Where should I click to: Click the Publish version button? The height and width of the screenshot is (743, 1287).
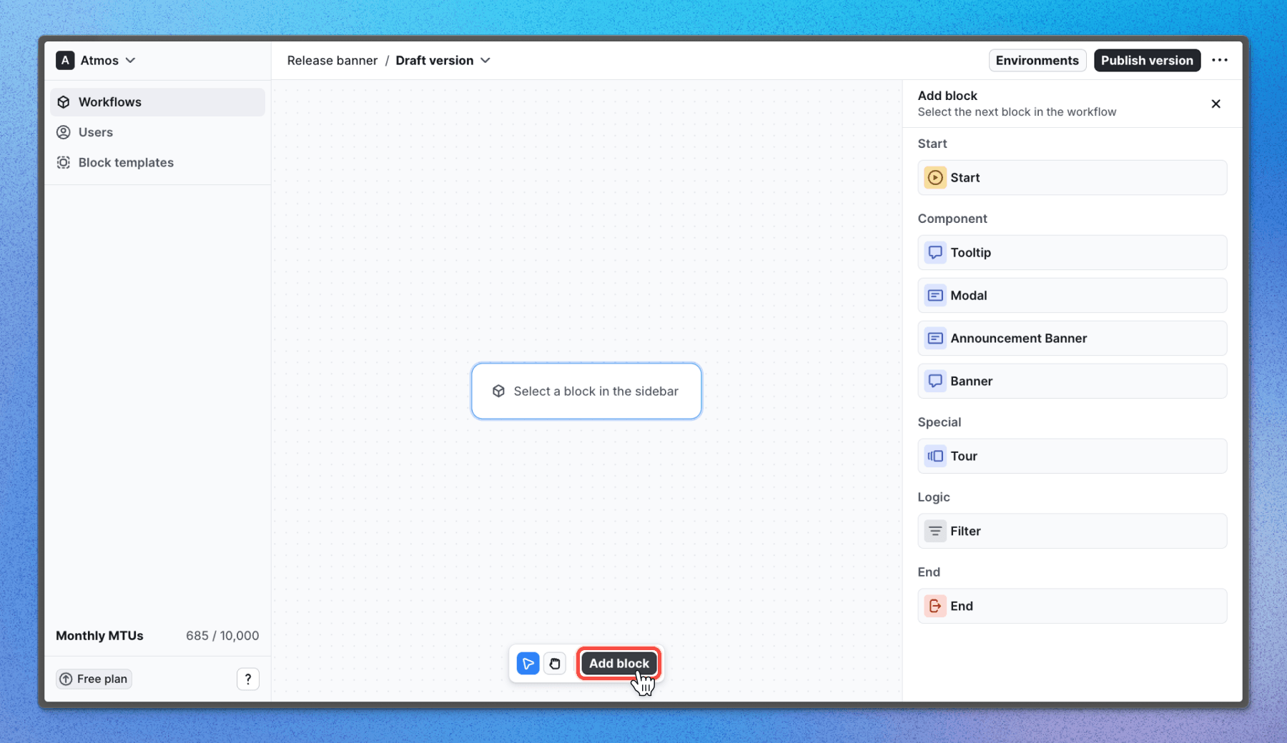1147,60
